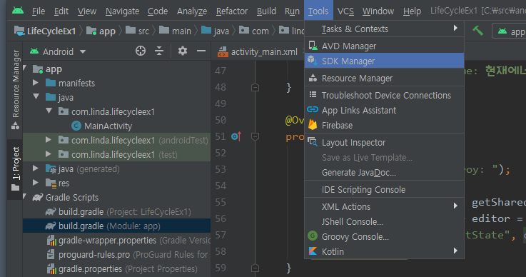Screen dimensions: 526x277
Task: Open Resource Manager menu entry
Action: 384,79
